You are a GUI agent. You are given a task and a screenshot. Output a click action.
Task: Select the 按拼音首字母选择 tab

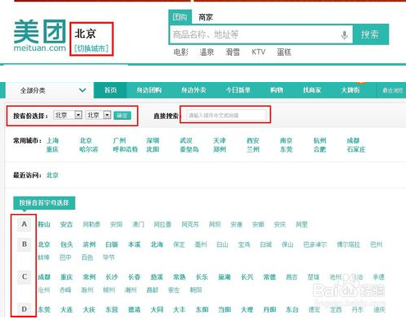tap(44, 203)
